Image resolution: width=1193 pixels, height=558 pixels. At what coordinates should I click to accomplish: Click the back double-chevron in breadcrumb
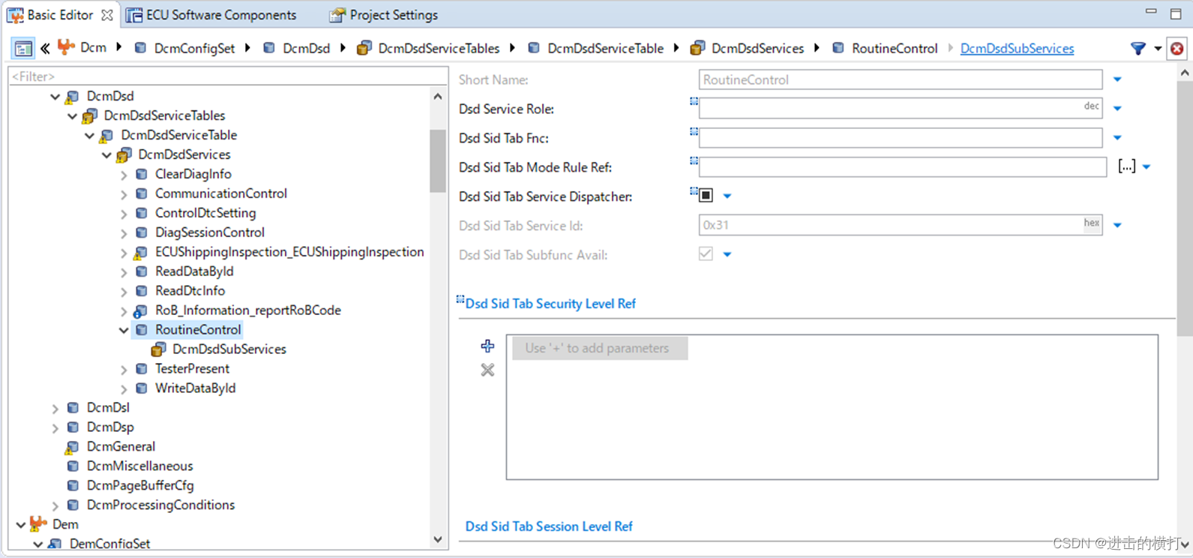[x=45, y=49]
